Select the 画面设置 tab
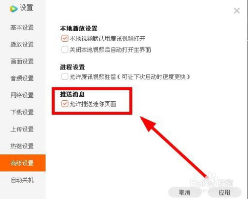The height and width of the screenshot is (199, 248). click(x=22, y=62)
